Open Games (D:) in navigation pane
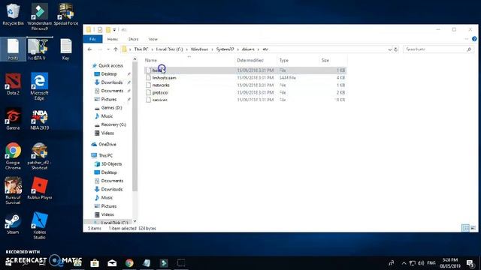Viewport: 481px width, 270px height. click(112, 108)
